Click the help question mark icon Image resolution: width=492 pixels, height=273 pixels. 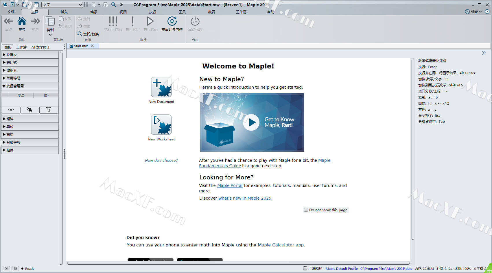click(x=487, y=12)
